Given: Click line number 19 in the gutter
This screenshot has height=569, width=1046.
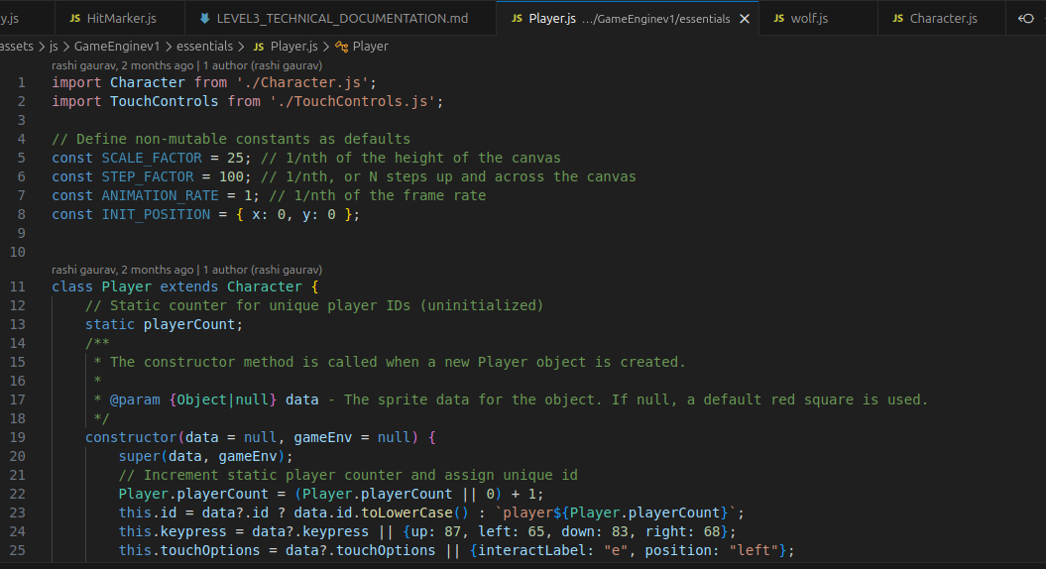Looking at the screenshot, I should pyautogui.click(x=17, y=437).
